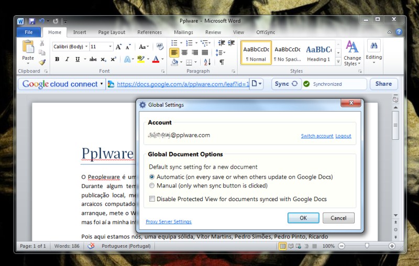This screenshot has width=419, height=266.
Task: Click the Logout link
Action: point(344,136)
